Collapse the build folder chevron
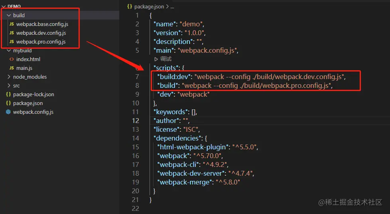Screen dimensions: 390x214 9,16
